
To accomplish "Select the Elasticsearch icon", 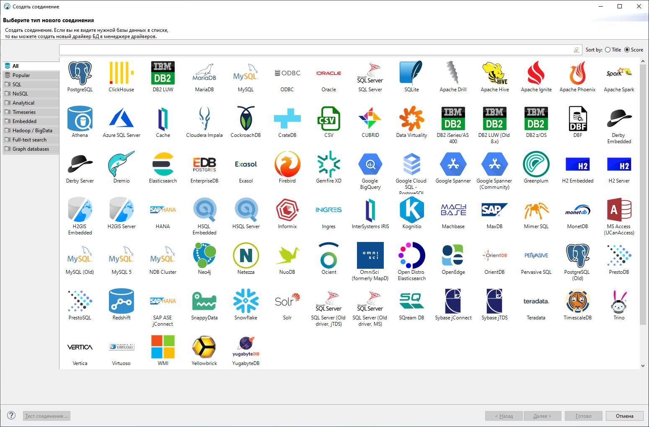I will click(163, 165).
